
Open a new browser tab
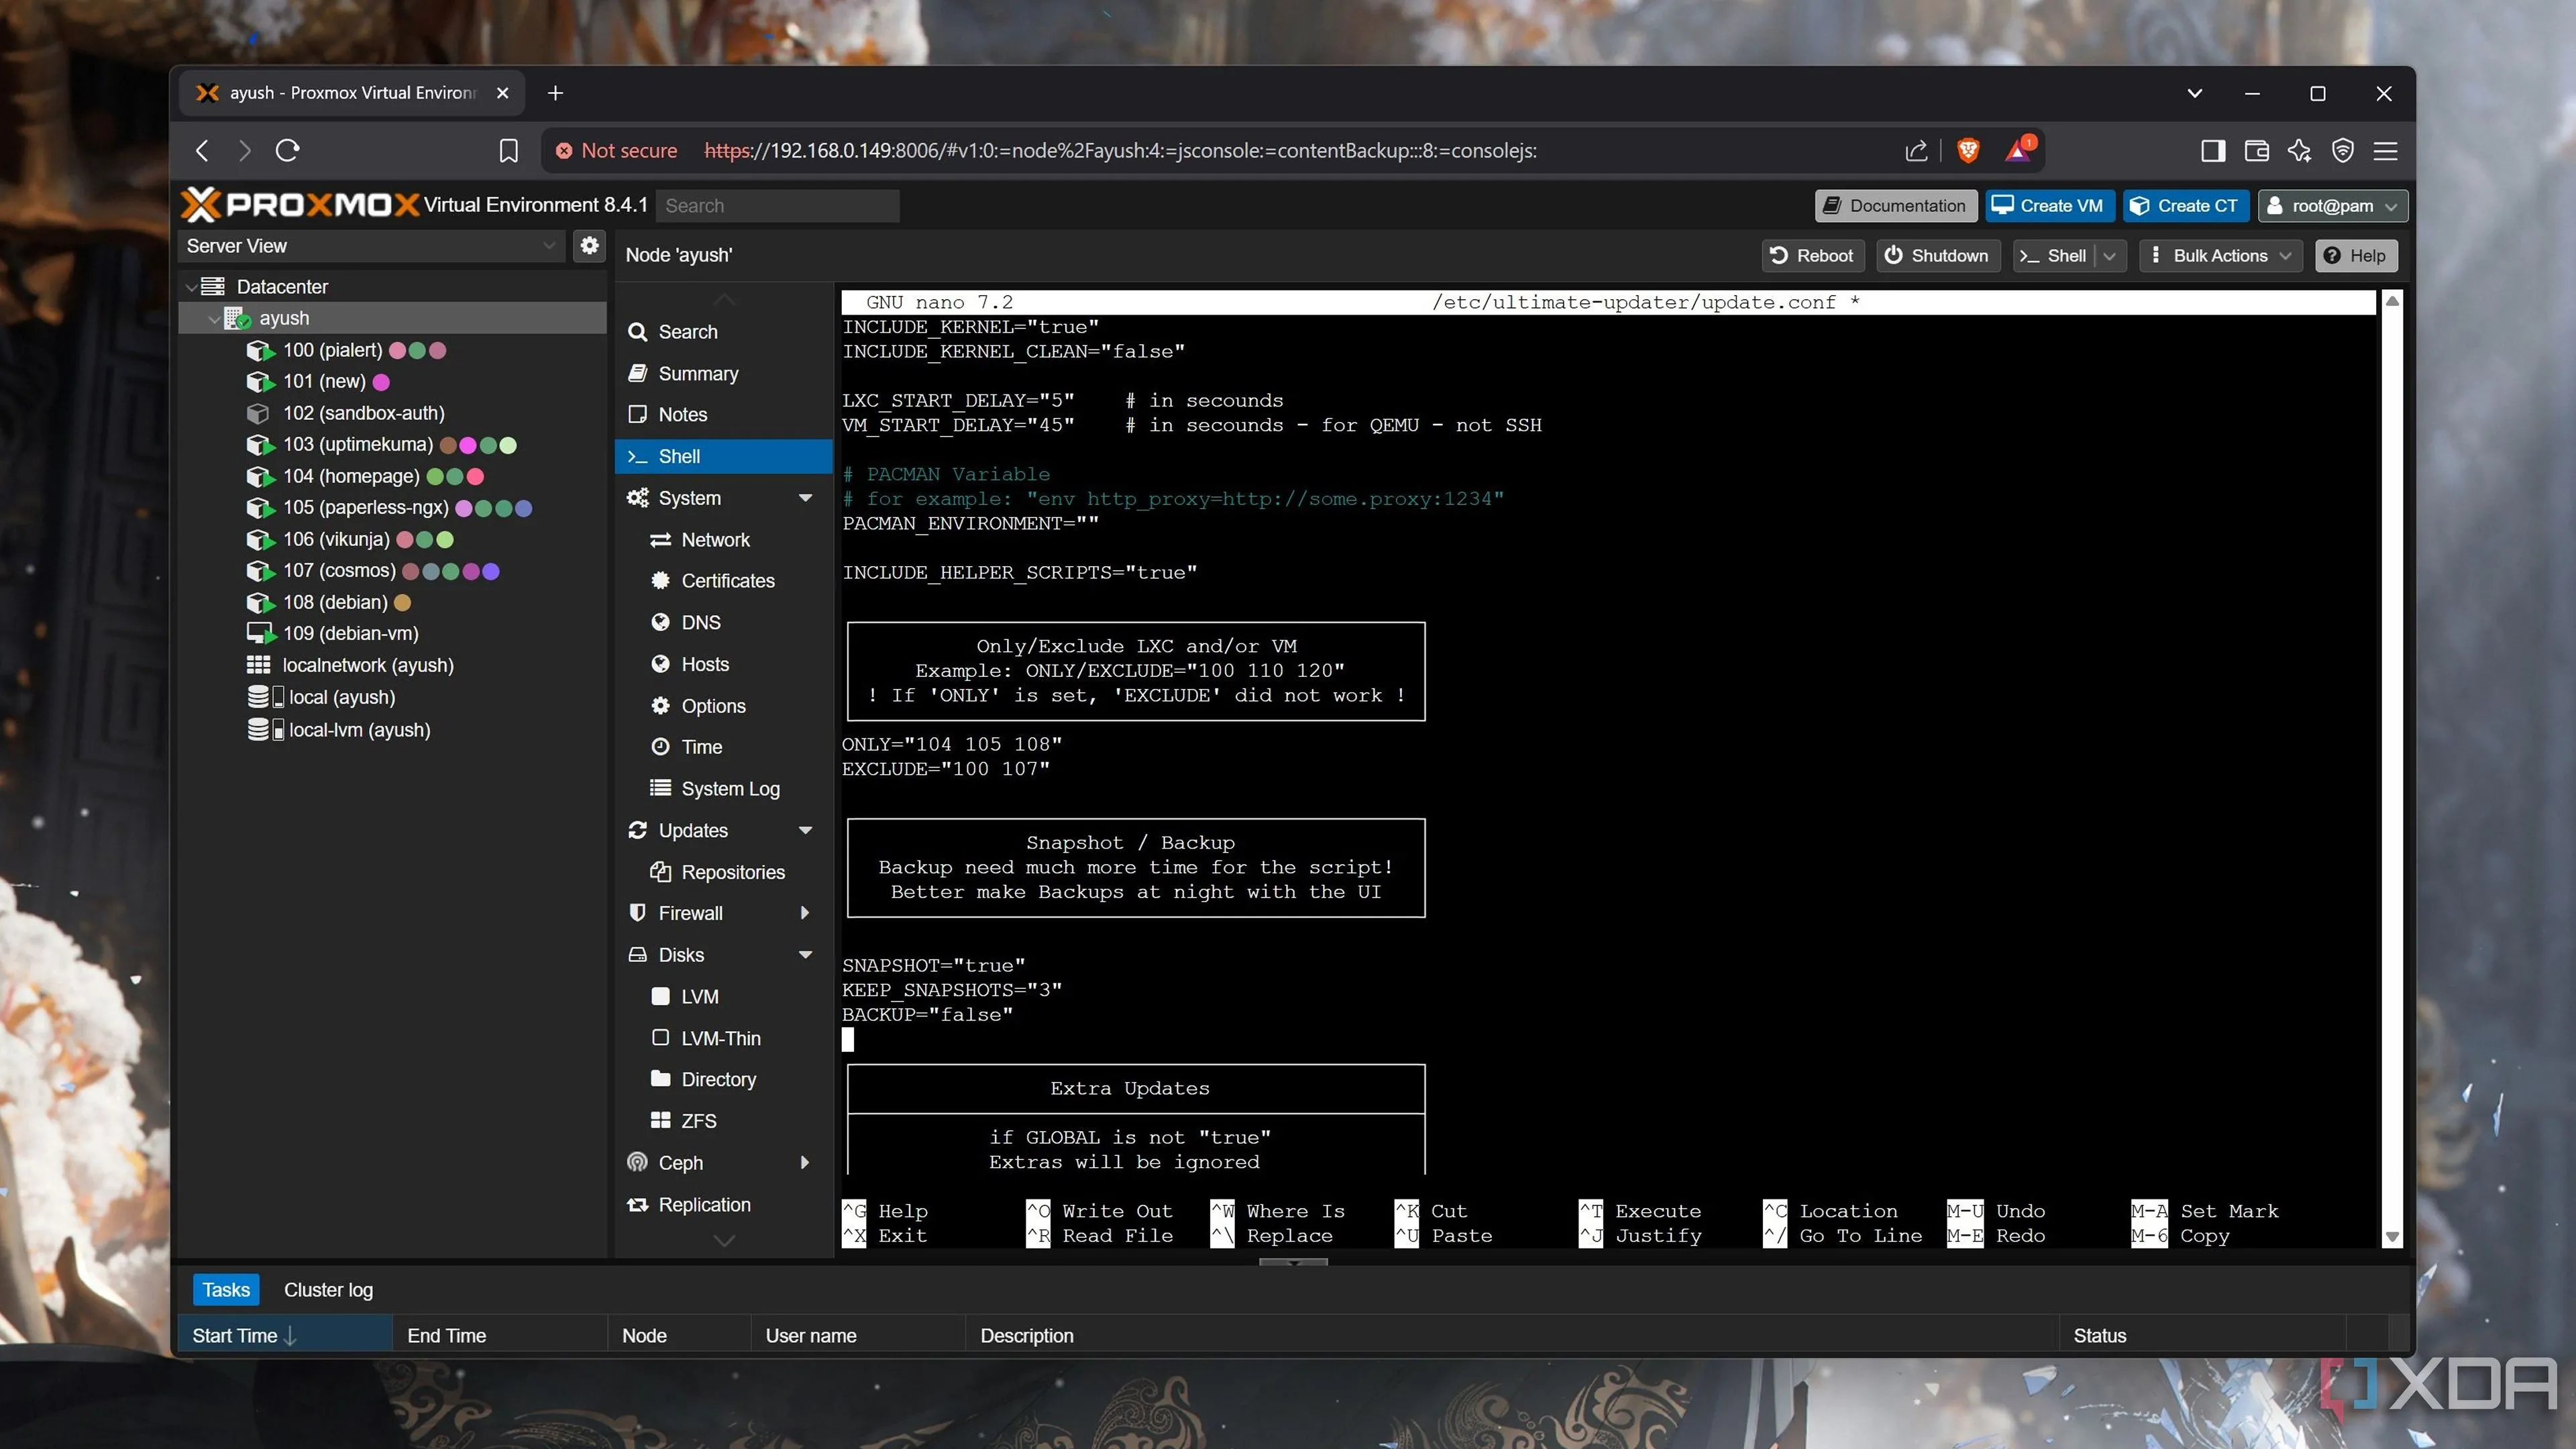(556, 93)
